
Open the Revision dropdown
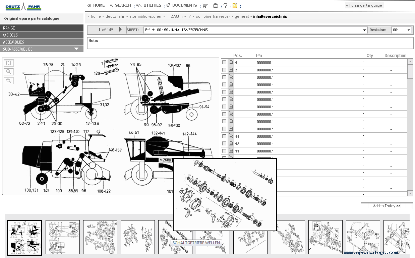point(409,30)
